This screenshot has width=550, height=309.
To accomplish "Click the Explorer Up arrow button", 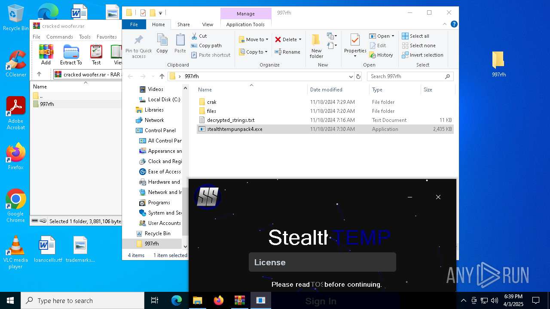I will [x=162, y=76].
